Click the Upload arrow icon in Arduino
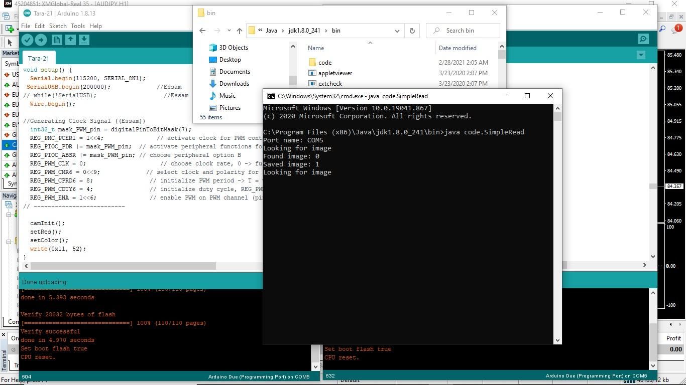This screenshot has width=686, height=385. pos(41,40)
